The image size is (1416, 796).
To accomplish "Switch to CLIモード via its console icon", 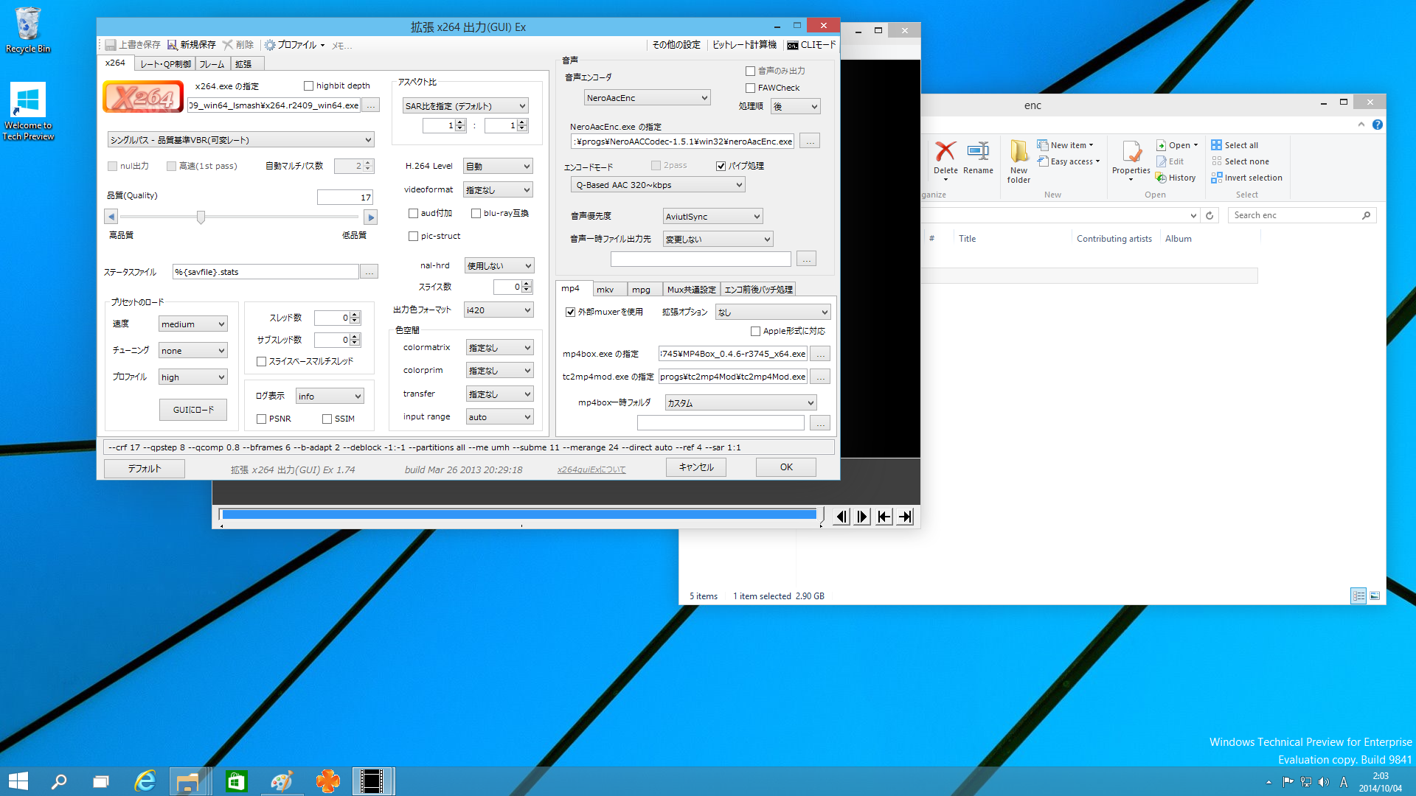I will coord(793,45).
